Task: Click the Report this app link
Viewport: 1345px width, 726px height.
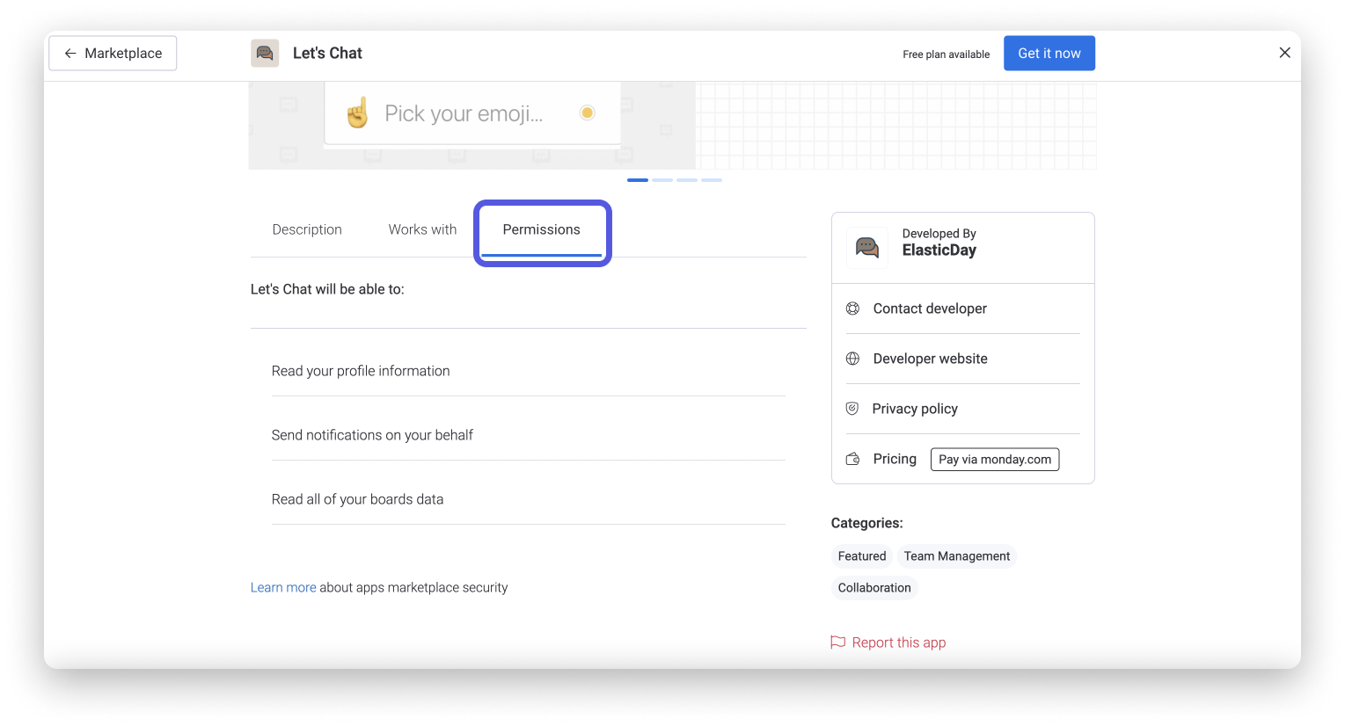Action: click(x=899, y=643)
